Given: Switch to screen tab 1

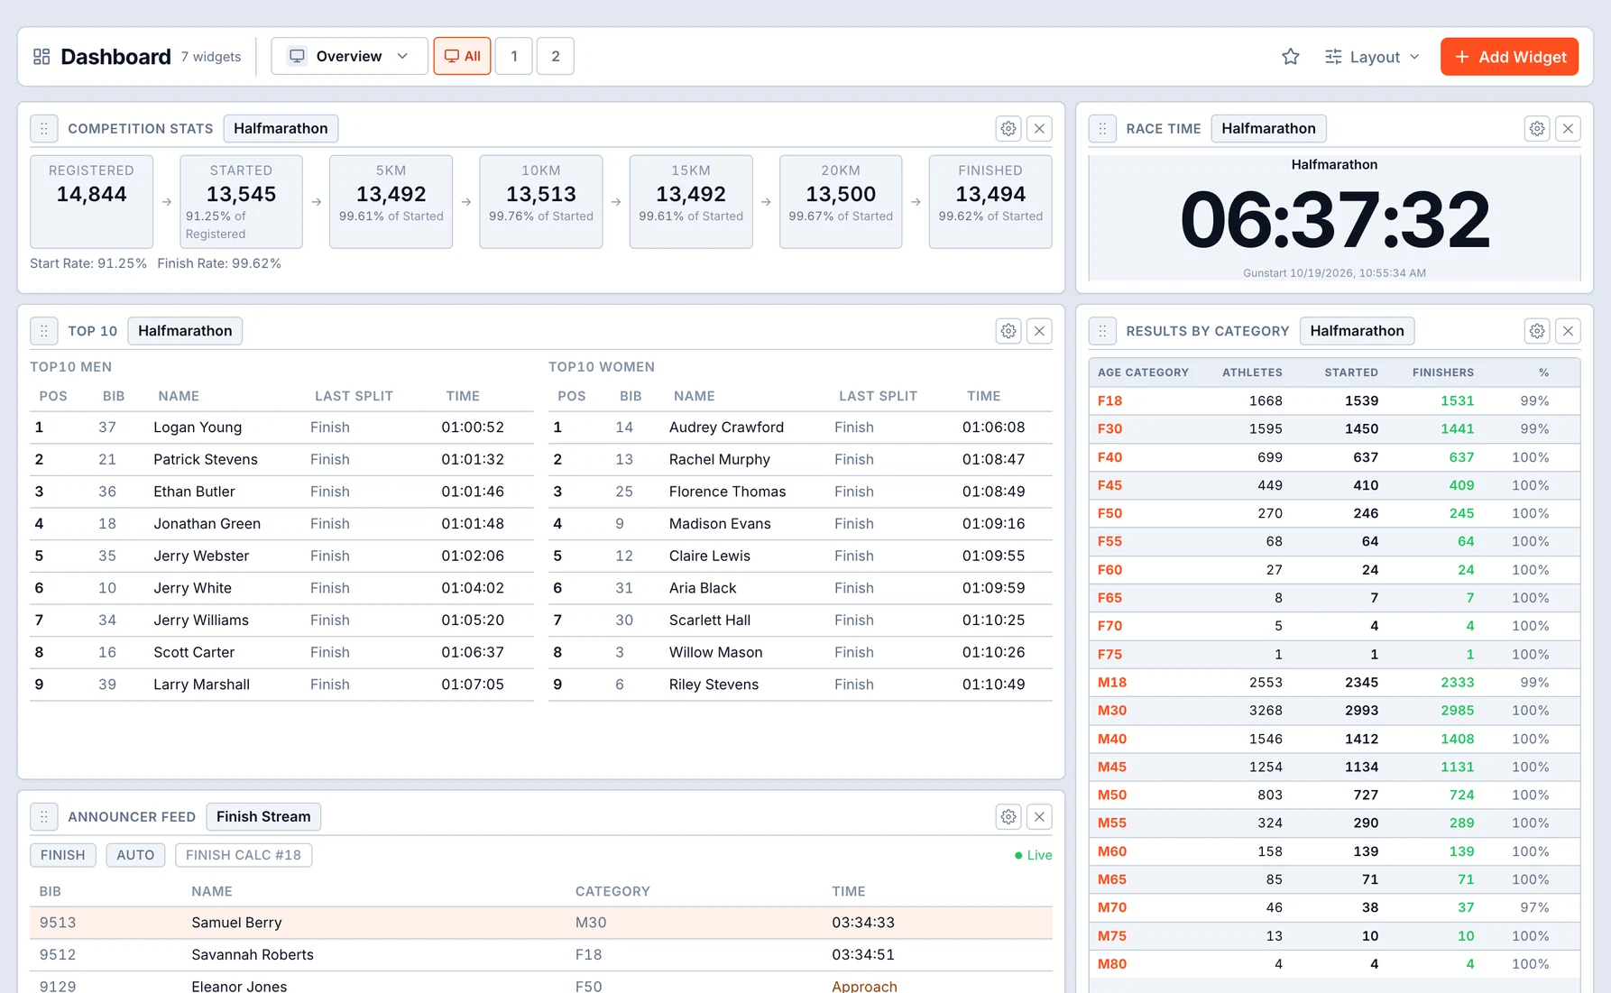Looking at the screenshot, I should click(514, 56).
